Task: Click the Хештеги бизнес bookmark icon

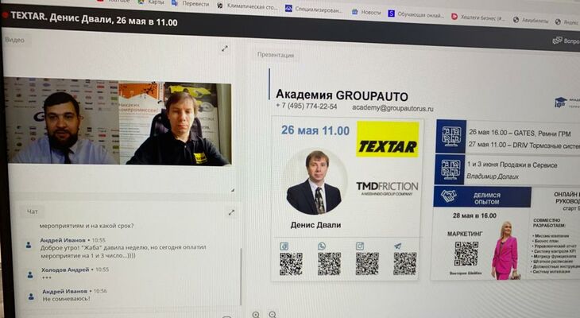Action: (x=454, y=16)
